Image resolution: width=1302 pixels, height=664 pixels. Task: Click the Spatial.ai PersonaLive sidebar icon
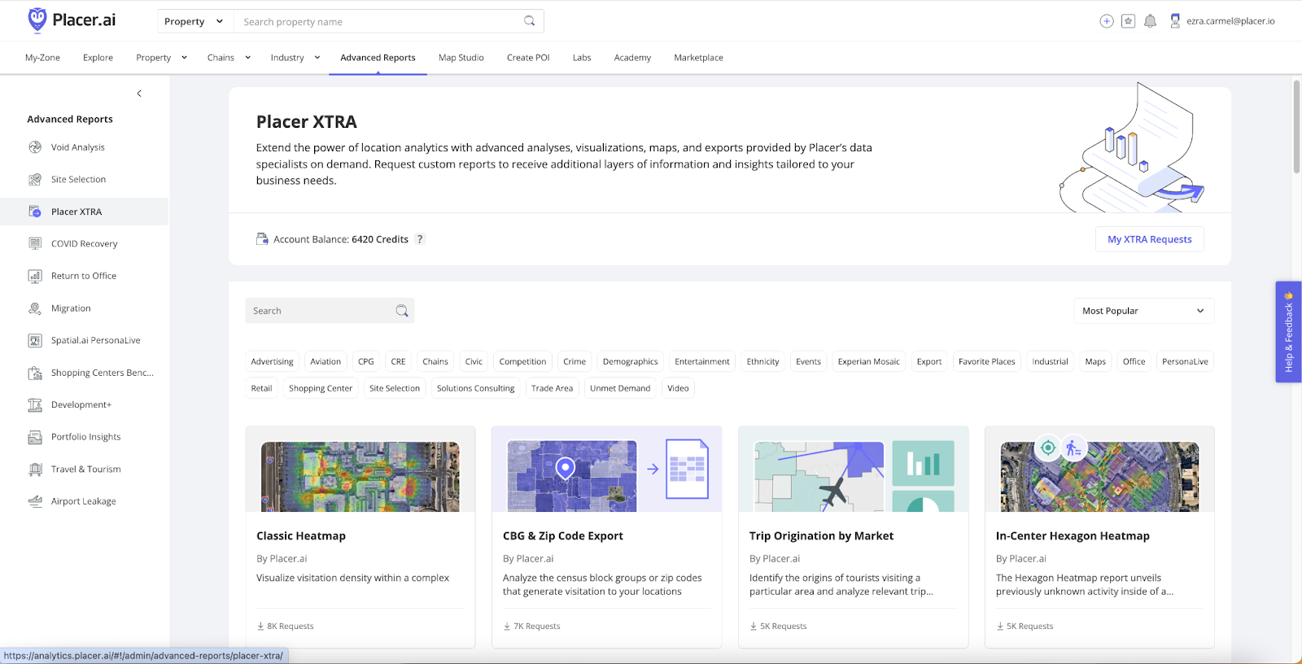pyautogui.click(x=35, y=341)
